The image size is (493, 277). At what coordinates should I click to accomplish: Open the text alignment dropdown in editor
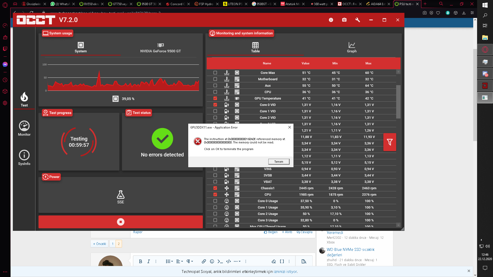[x=179, y=261]
